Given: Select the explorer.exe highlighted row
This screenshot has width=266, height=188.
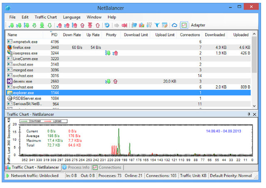Looking at the screenshot, I should pyautogui.click(x=128, y=93).
